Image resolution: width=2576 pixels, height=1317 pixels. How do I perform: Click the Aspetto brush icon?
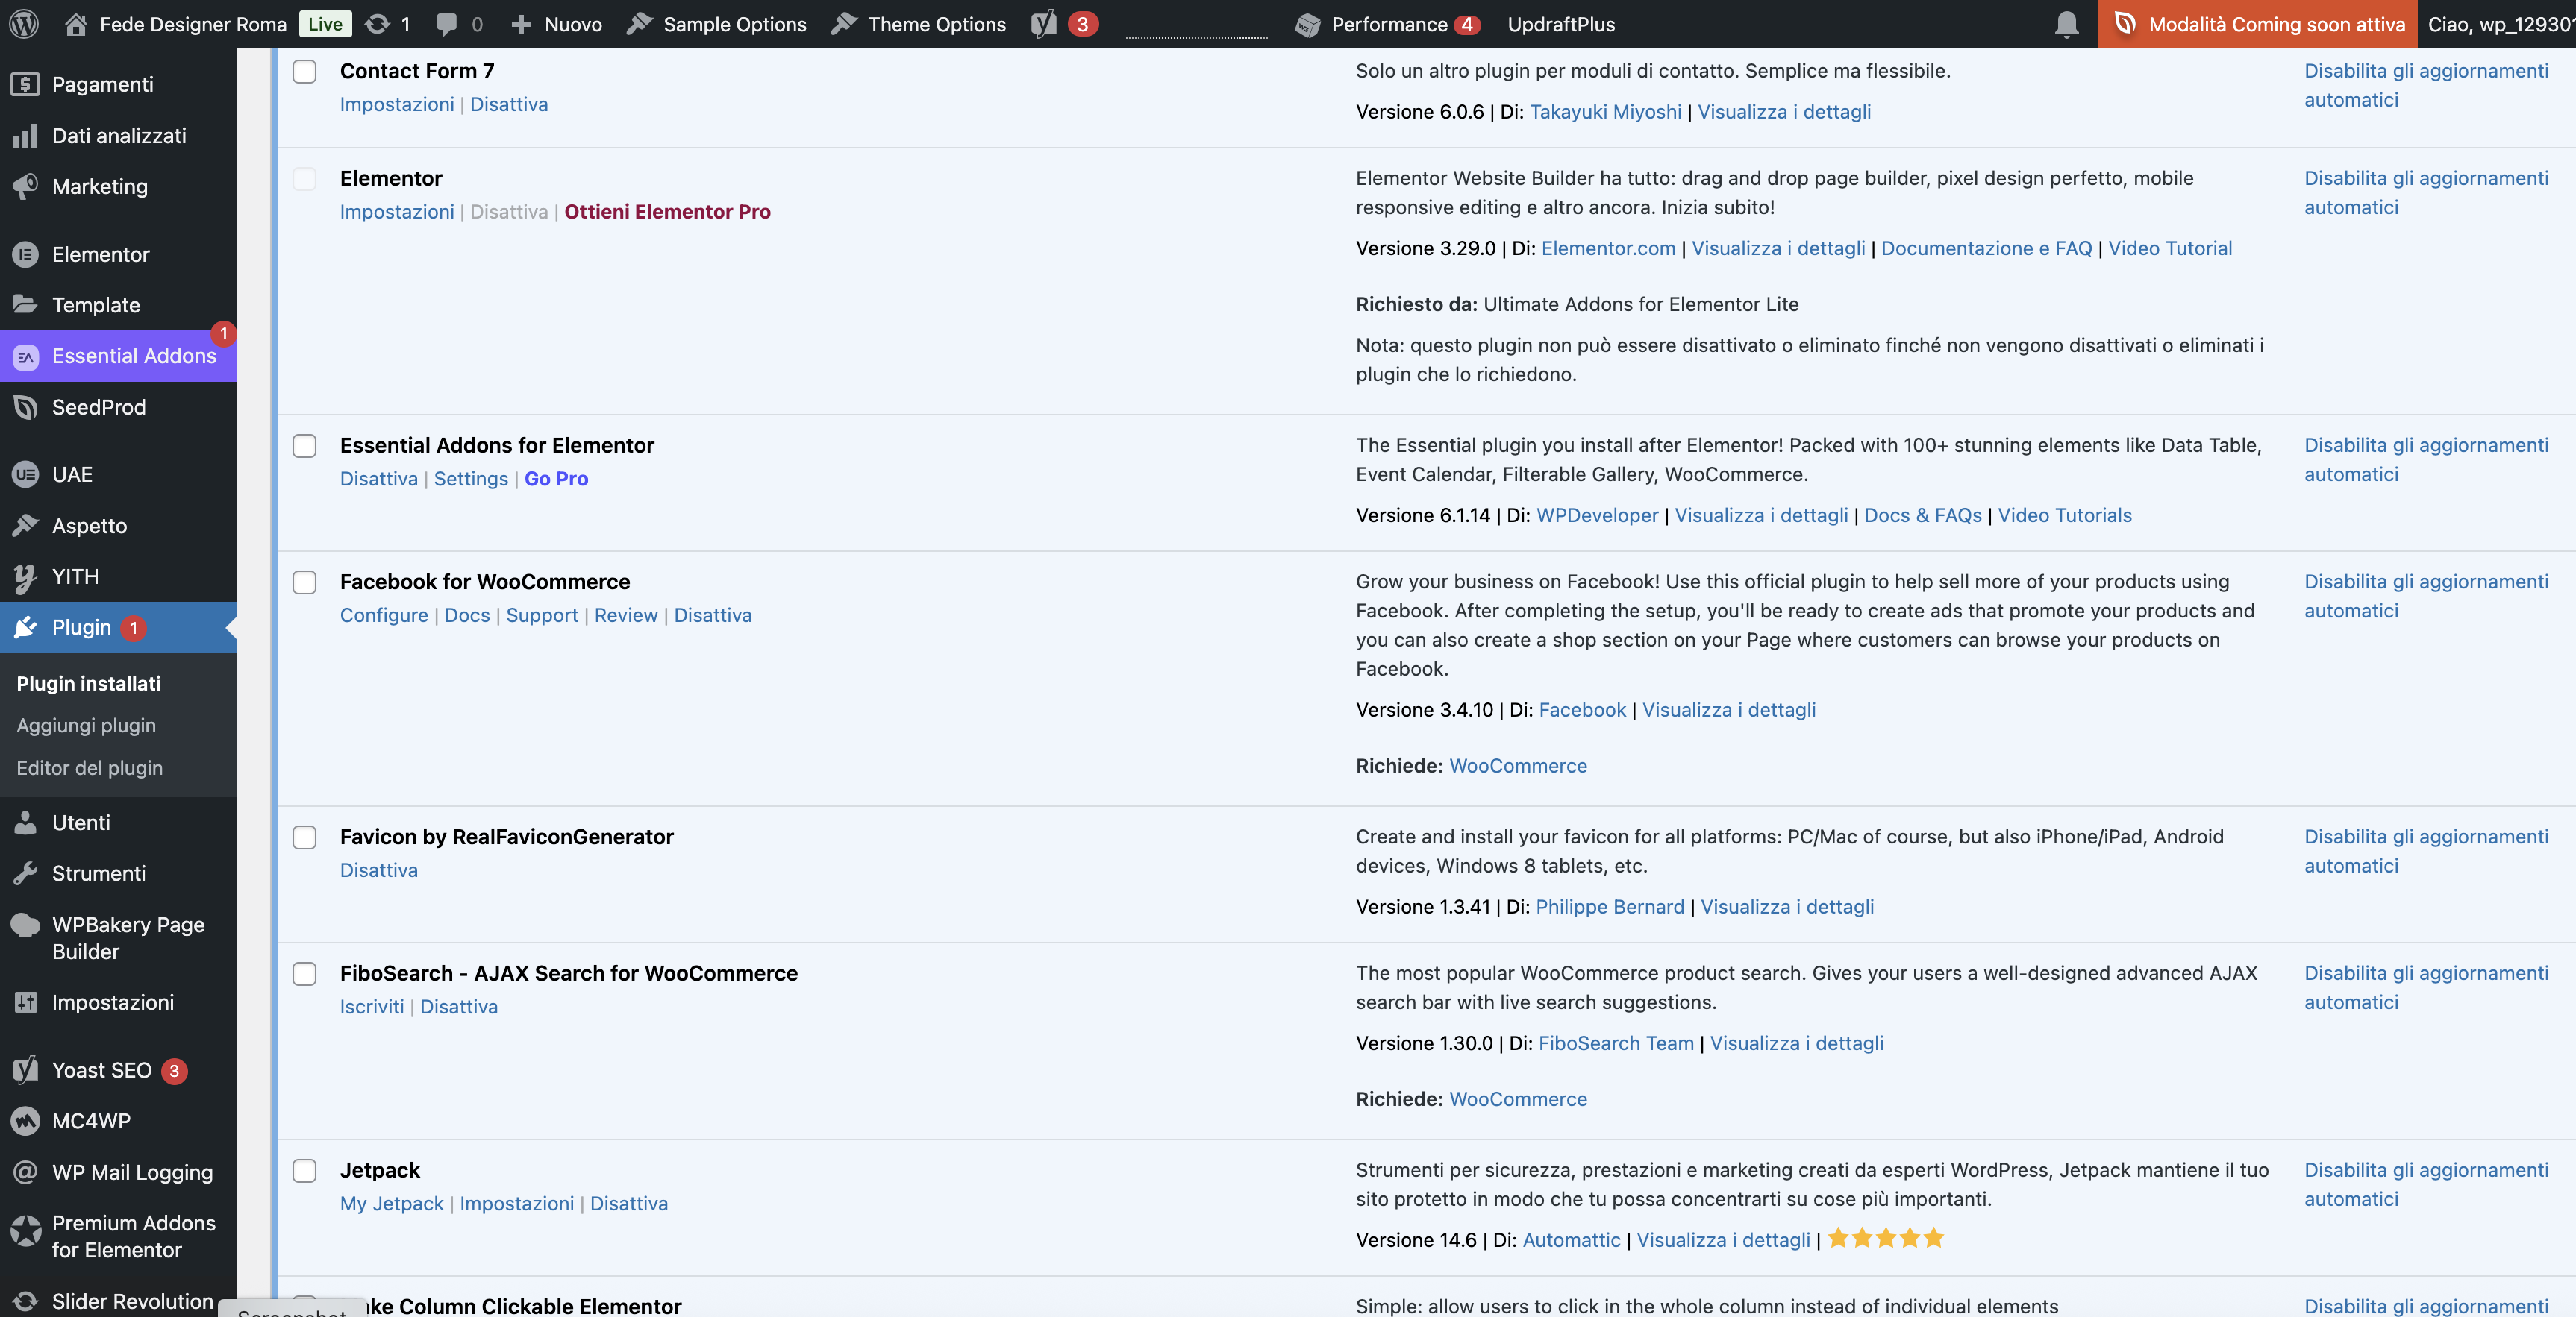26,524
